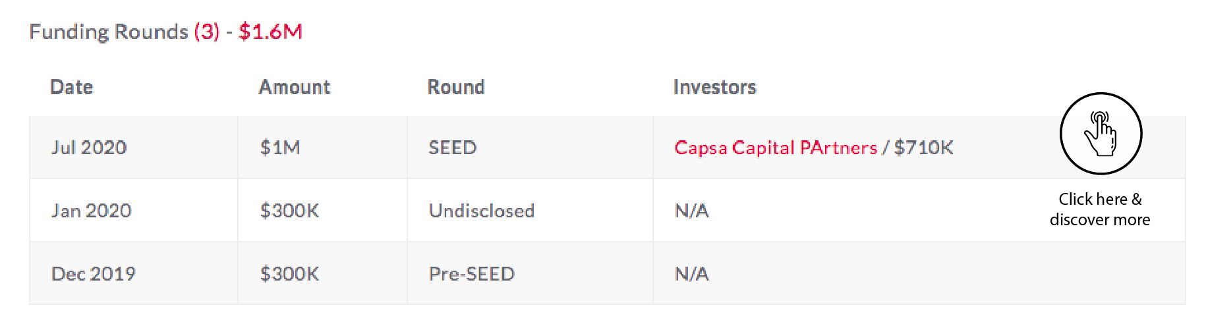Open the Capsa Capital PArtners investor link

tap(775, 148)
